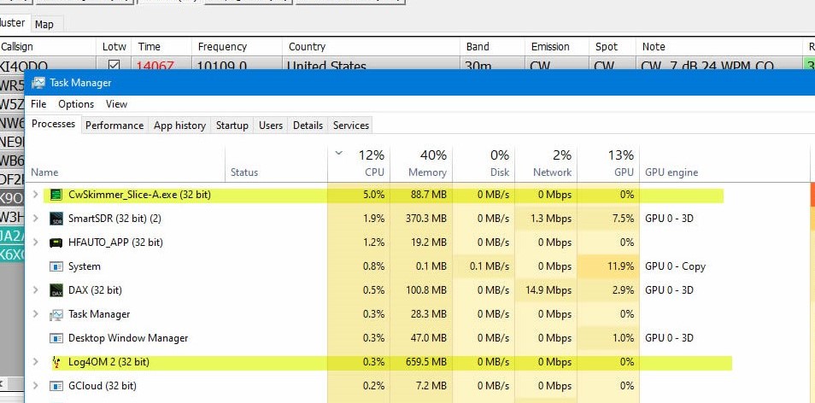Click the Task Manager process row icon
Viewport: 815px width, 403px height.
click(56, 314)
